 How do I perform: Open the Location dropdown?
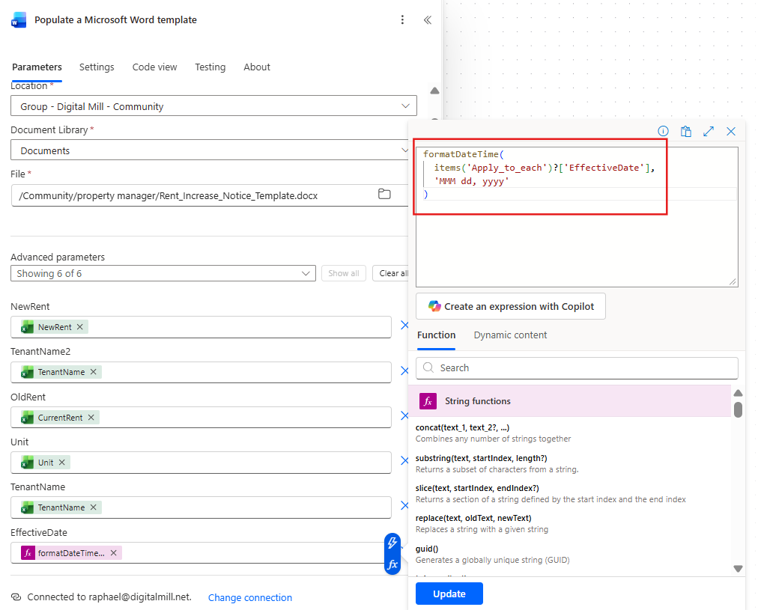pyautogui.click(x=213, y=106)
